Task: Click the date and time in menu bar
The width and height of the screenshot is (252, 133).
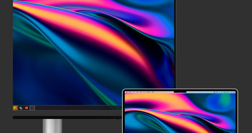Action: (229, 92)
